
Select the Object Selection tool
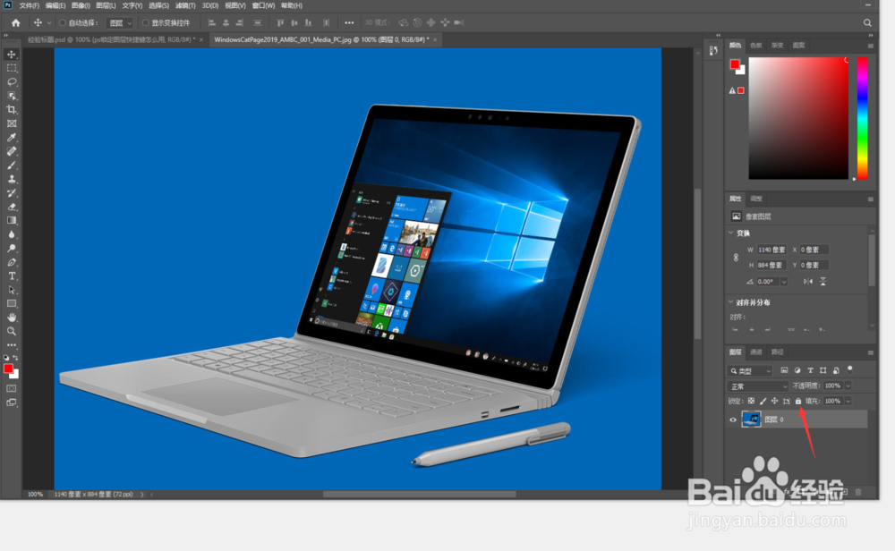[12, 96]
